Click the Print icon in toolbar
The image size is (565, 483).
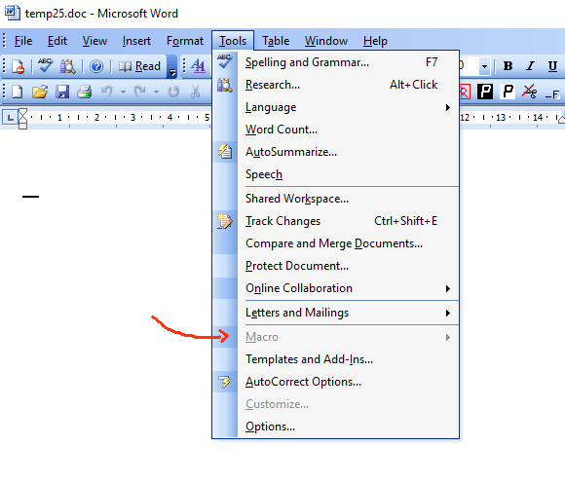pos(85,92)
